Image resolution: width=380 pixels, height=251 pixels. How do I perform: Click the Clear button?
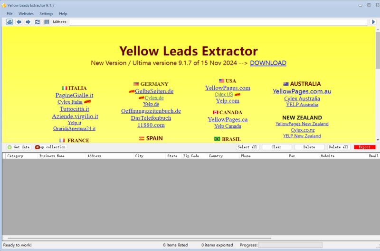pos(276,147)
